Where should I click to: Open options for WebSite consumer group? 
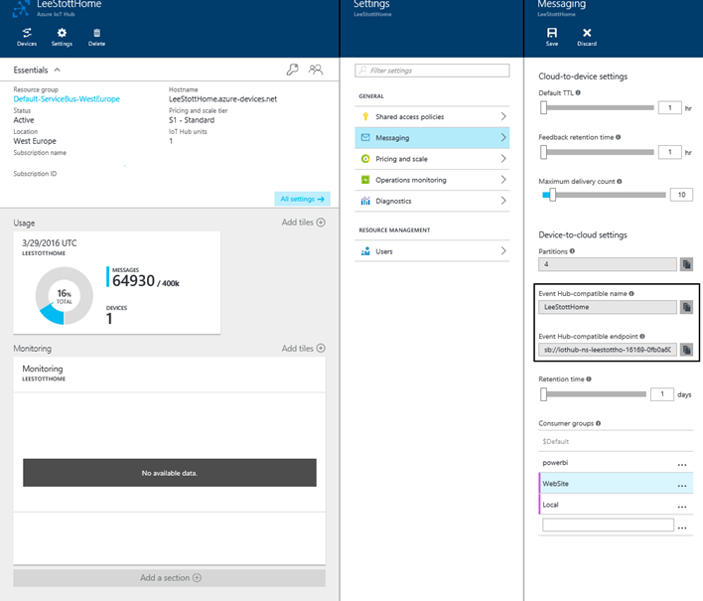coord(682,485)
